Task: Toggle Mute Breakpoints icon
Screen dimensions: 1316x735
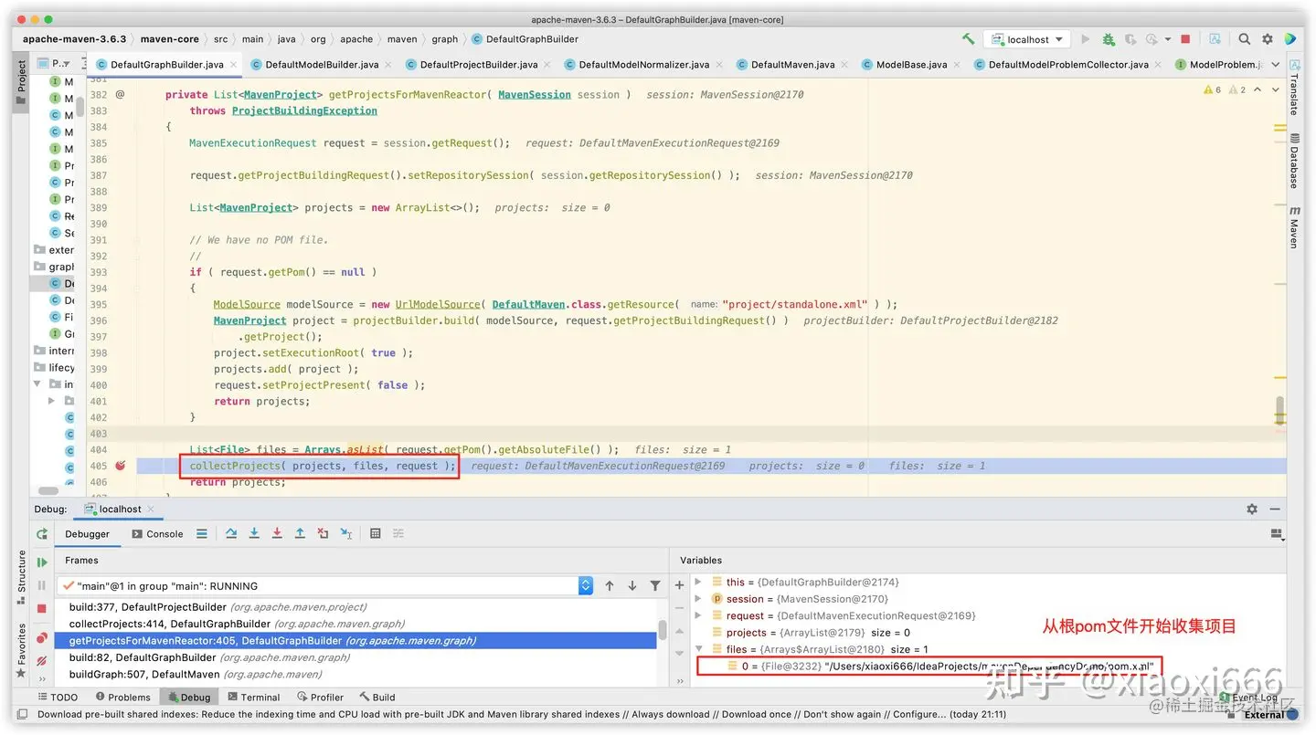Action: tap(42, 661)
